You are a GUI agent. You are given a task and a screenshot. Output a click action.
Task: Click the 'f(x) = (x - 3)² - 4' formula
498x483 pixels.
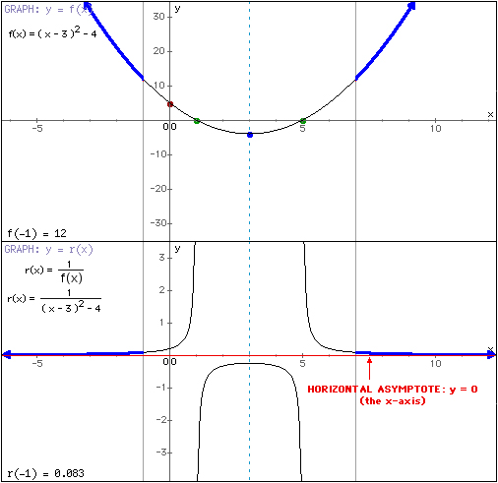pos(52,32)
